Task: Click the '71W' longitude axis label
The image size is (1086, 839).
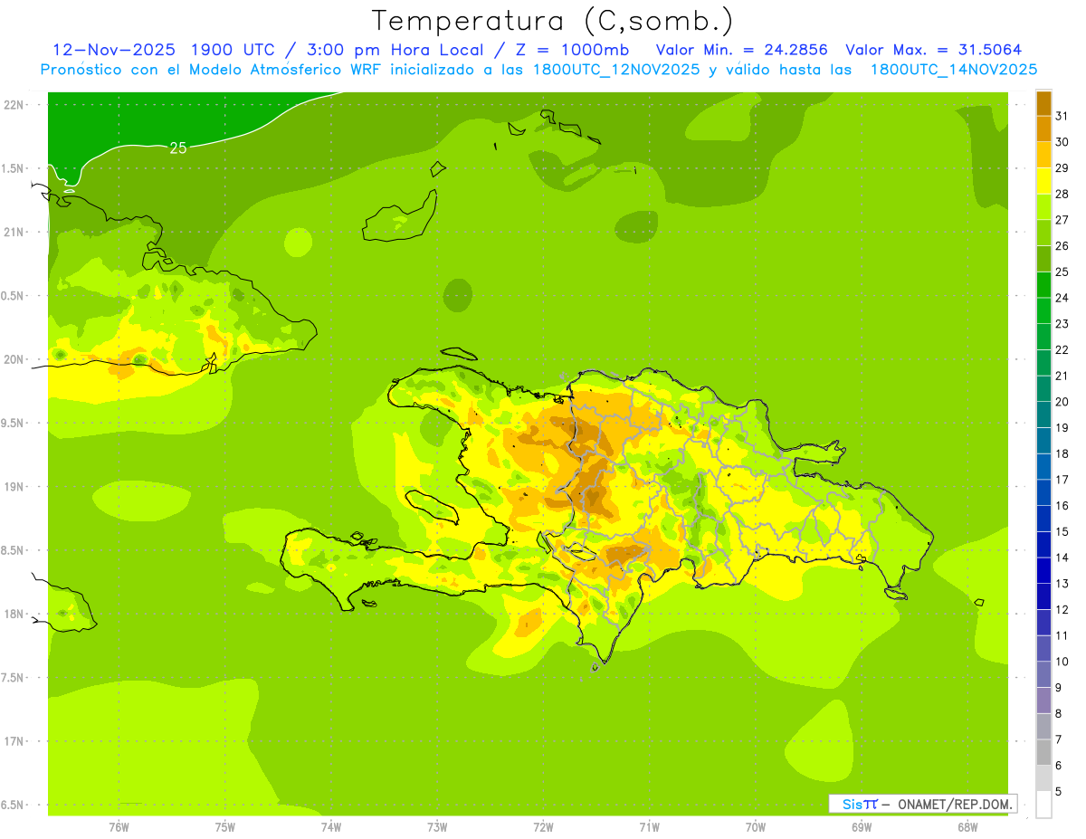Action: (x=649, y=827)
